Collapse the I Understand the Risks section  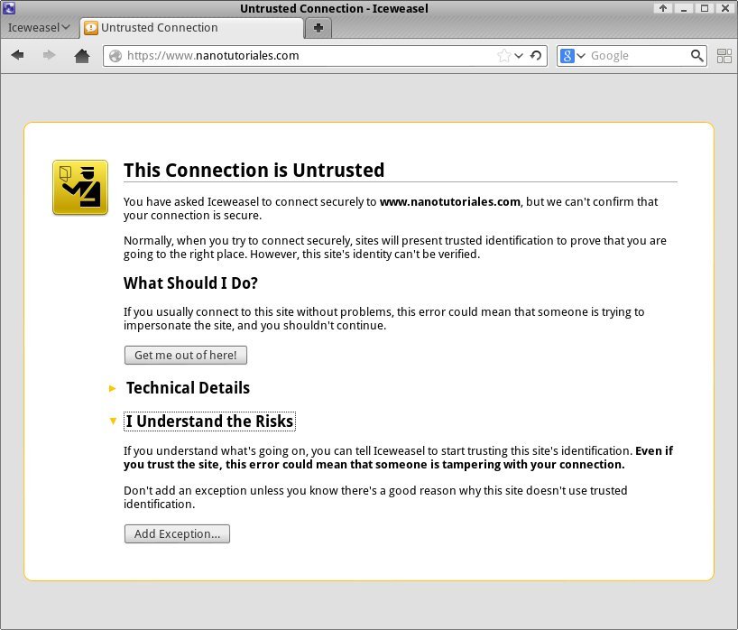[x=209, y=421]
